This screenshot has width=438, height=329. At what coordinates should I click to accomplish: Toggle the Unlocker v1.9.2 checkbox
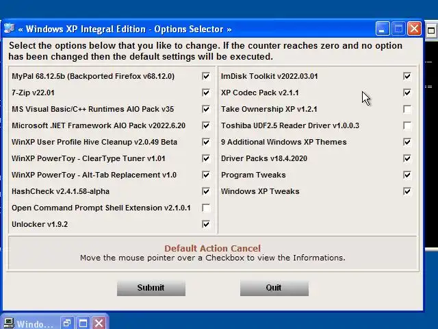click(x=206, y=224)
